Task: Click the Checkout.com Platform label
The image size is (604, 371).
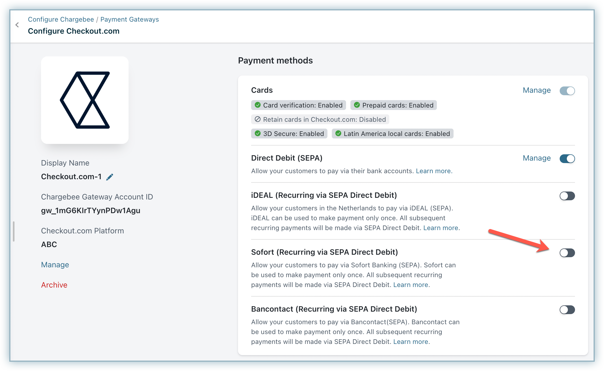Action: coord(82,231)
